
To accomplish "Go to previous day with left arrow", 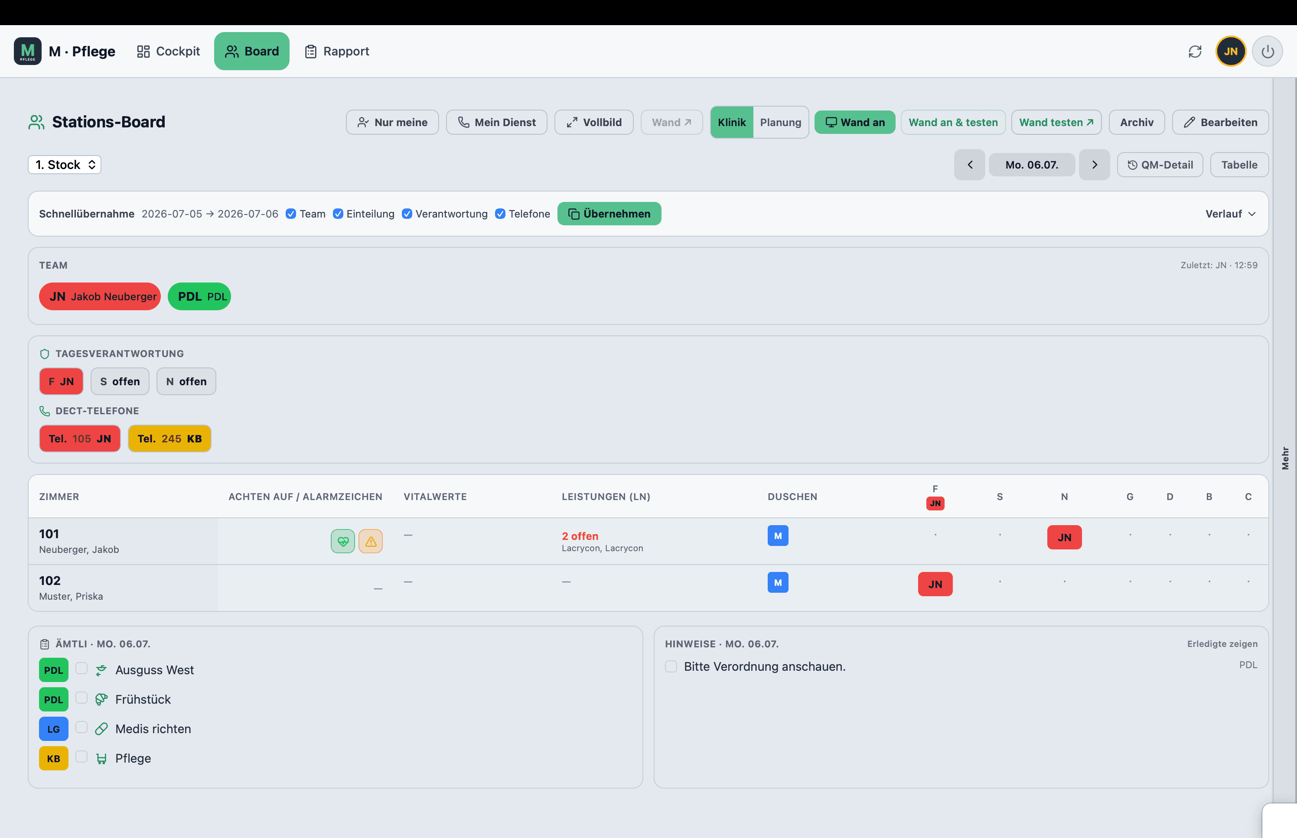I will [x=969, y=165].
